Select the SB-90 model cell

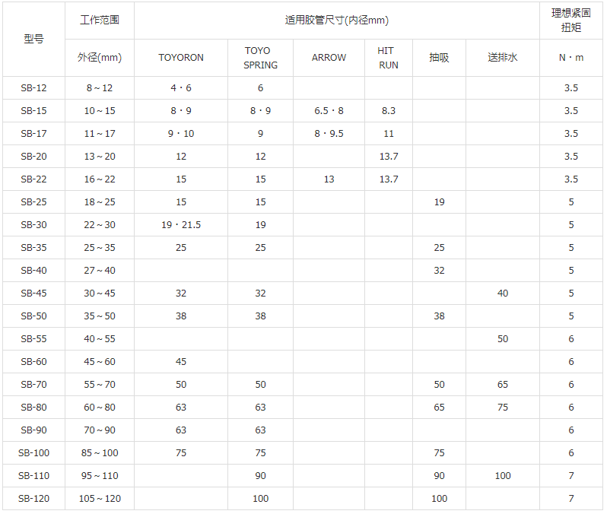[x=33, y=430]
